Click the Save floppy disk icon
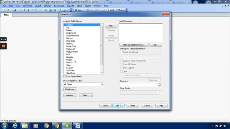Screen dimensions: 230x129 pos(15,10)
